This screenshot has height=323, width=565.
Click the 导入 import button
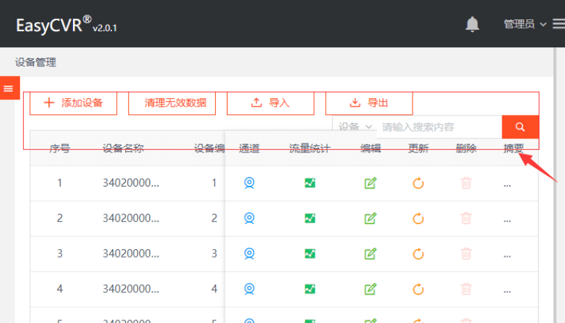[270, 103]
